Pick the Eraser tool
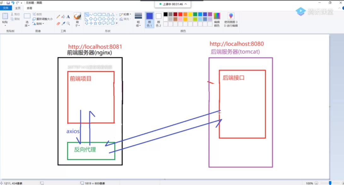344x185 pixels. pos(58,24)
